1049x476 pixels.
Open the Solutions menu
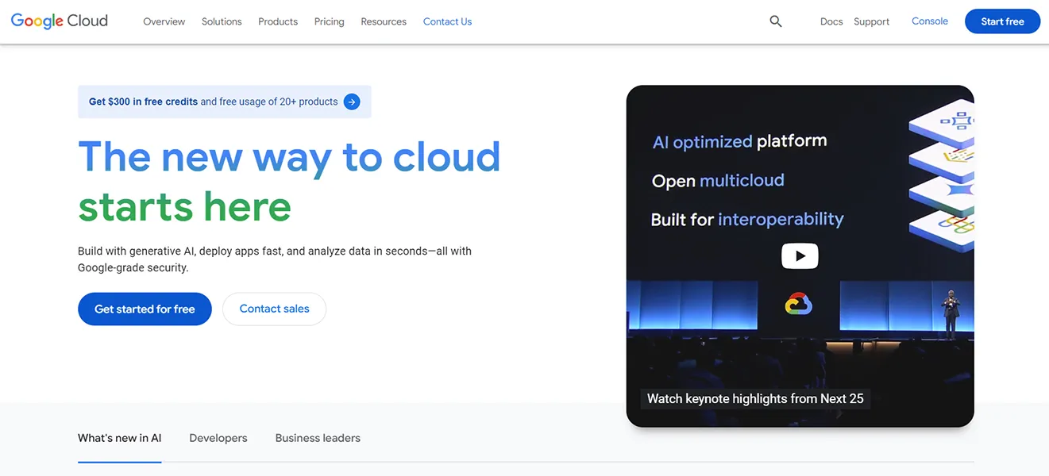(221, 21)
